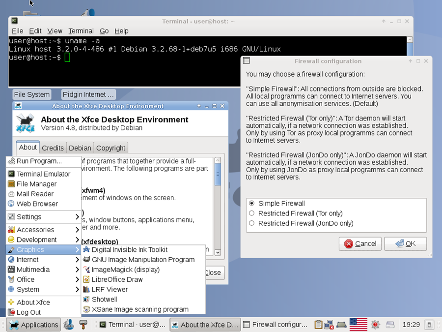Viewport: 442px width, 332px height.
Task: Launch Terminal Emulator from menu
Action: coord(43,174)
